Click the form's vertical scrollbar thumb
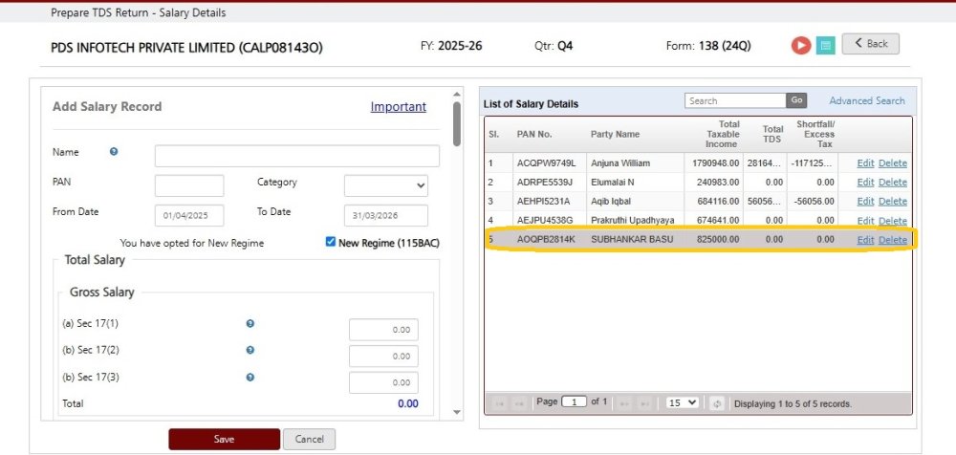The width and height of the screenshot is (956, 455). point(457,124)
